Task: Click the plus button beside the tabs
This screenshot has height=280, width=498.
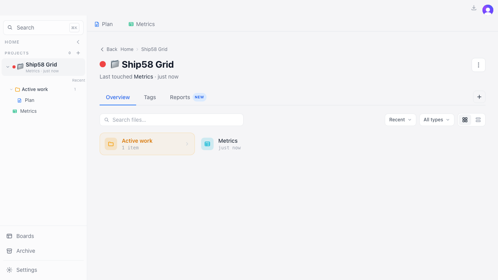Action: click(479, 97)
